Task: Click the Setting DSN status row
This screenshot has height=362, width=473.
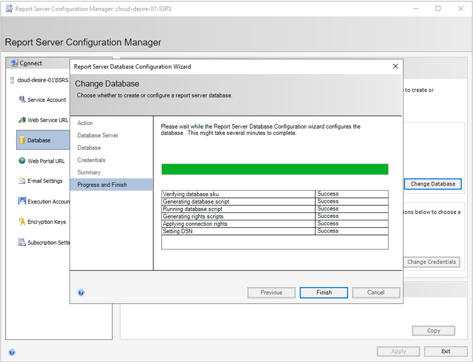Action: (x=275, y=231)
